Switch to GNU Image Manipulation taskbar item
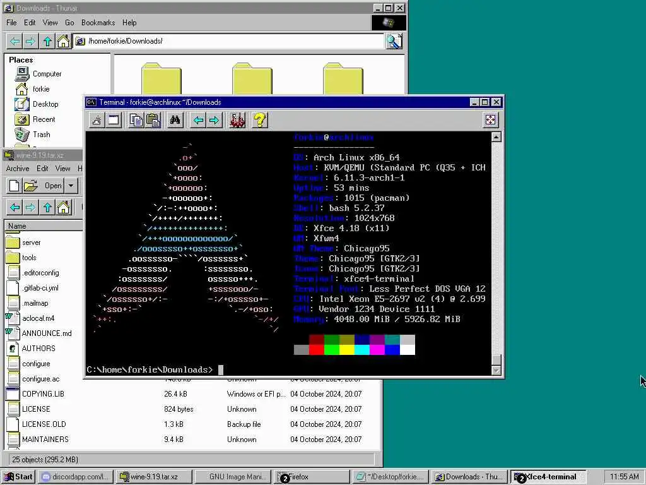This screenshot has width=646, height=485. 232,477
